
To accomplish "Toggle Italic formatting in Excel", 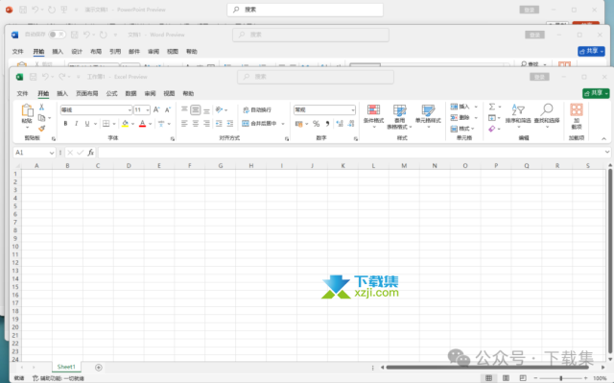I will 77,124.
